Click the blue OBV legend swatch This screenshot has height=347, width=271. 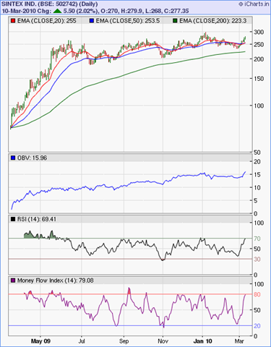13,158
